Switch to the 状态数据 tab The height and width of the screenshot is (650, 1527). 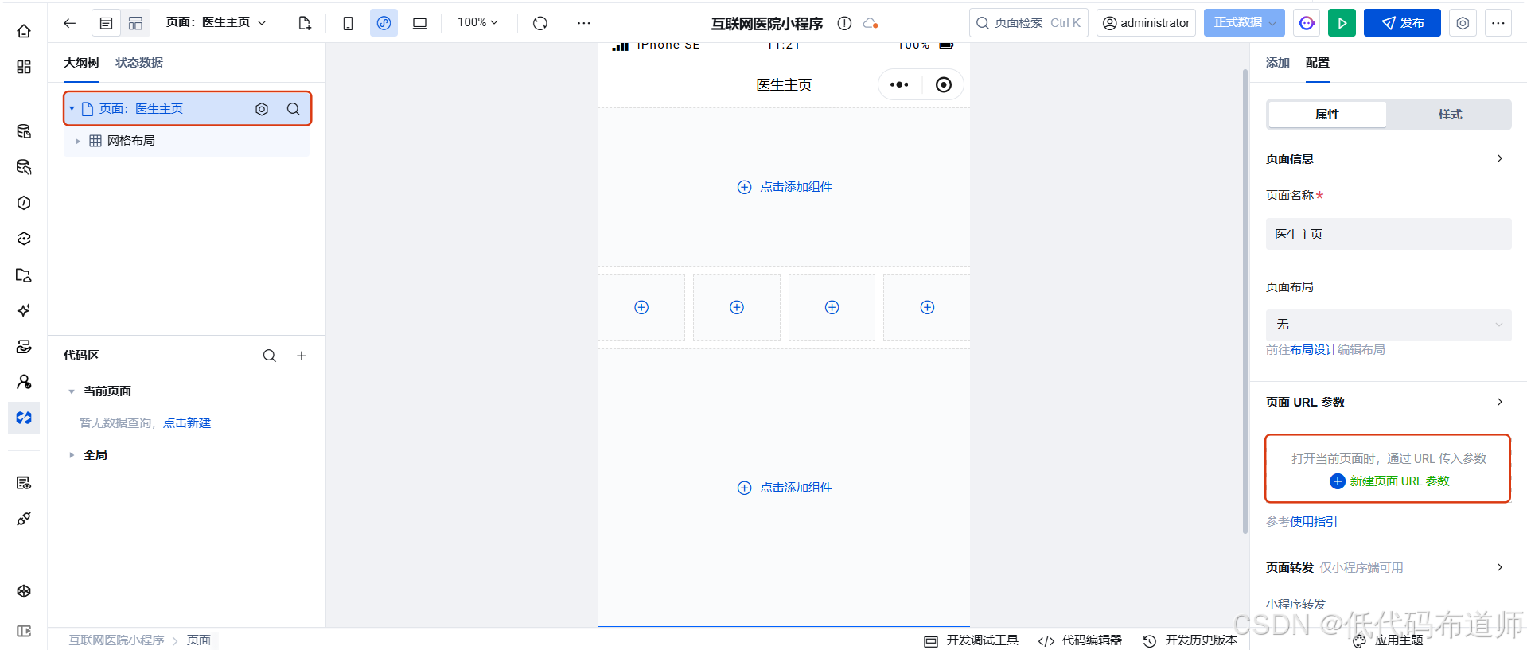(x=139, y=63)
